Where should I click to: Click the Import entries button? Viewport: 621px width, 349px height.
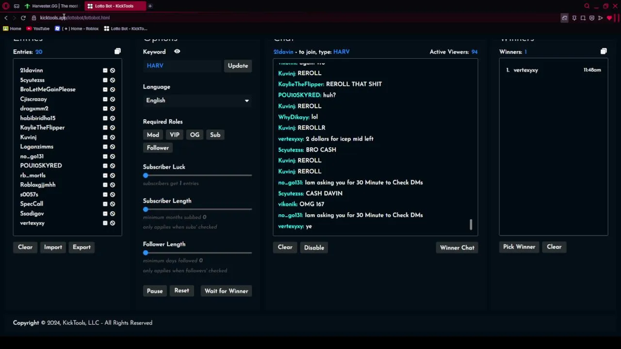53,247
